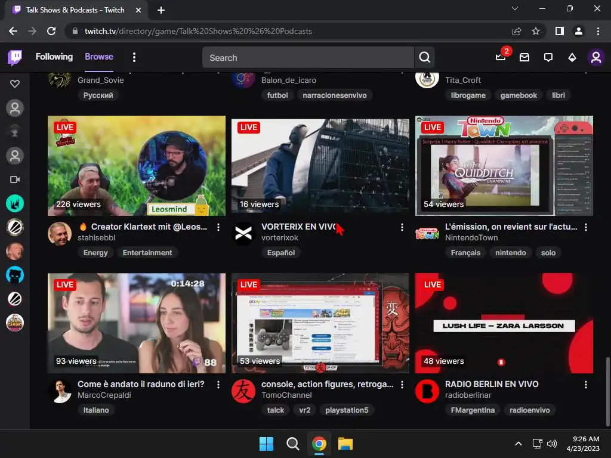Image resolution: width=611 pixels, height=458 pixels.
Task: Select the Energy tag
Action: [x=95, y=252]
